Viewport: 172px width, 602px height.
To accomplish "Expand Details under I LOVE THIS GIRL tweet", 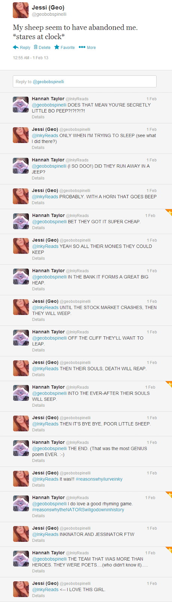I will point(38,596).
